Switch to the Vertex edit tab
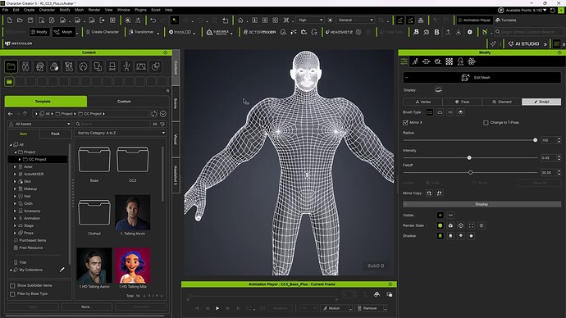This screenshot has width=566, height=318. coord(422,102)
